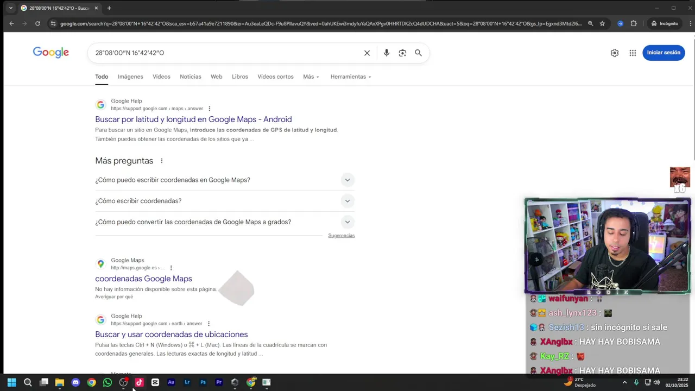Click the Incógnito profile chip
Viewport: 695px width, 391px height.
point(665,23)
